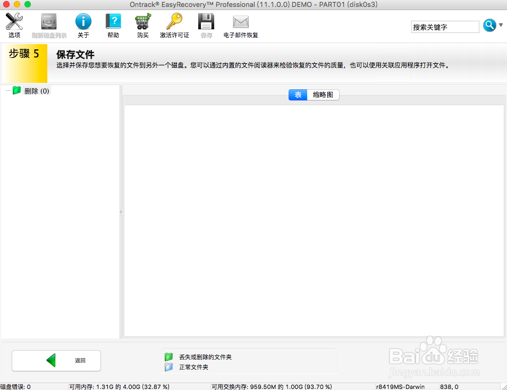Focus the 搜索关键字 search field

coord(445,27)
